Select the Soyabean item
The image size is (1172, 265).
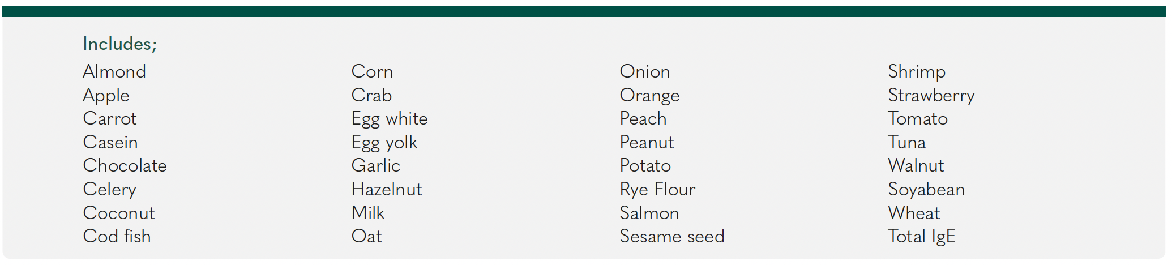coord(926,190)
